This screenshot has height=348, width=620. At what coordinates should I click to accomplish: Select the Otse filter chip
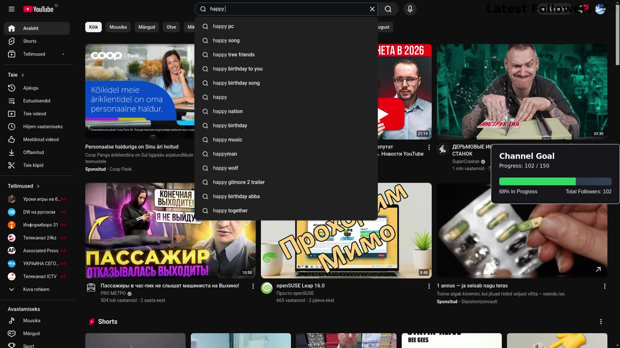tap(171, 27)
